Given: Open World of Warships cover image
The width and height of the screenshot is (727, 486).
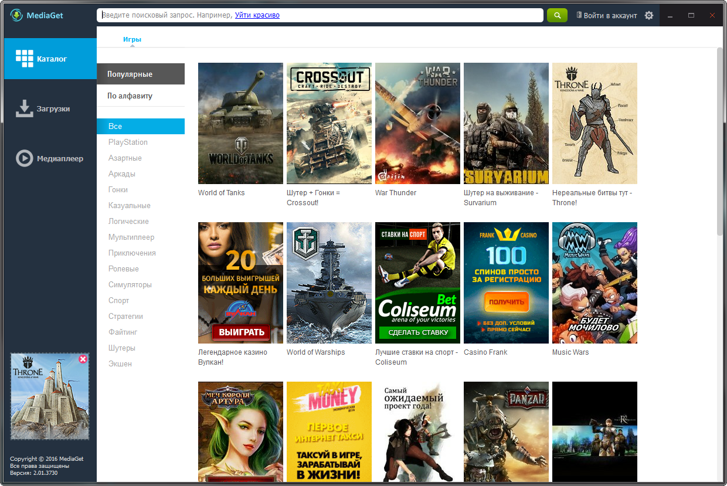Looking at the screenshot, I should tap(329, 283).
